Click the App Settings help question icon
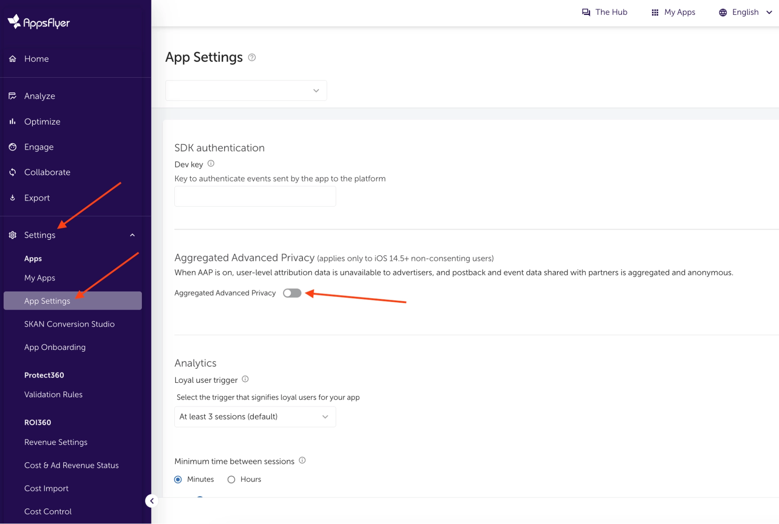Image resolution: width=779 pixels, height=524 pixels. tap(252, 57)
